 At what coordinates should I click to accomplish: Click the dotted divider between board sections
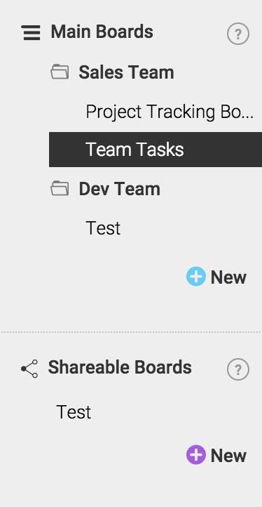tap(131, 332)
